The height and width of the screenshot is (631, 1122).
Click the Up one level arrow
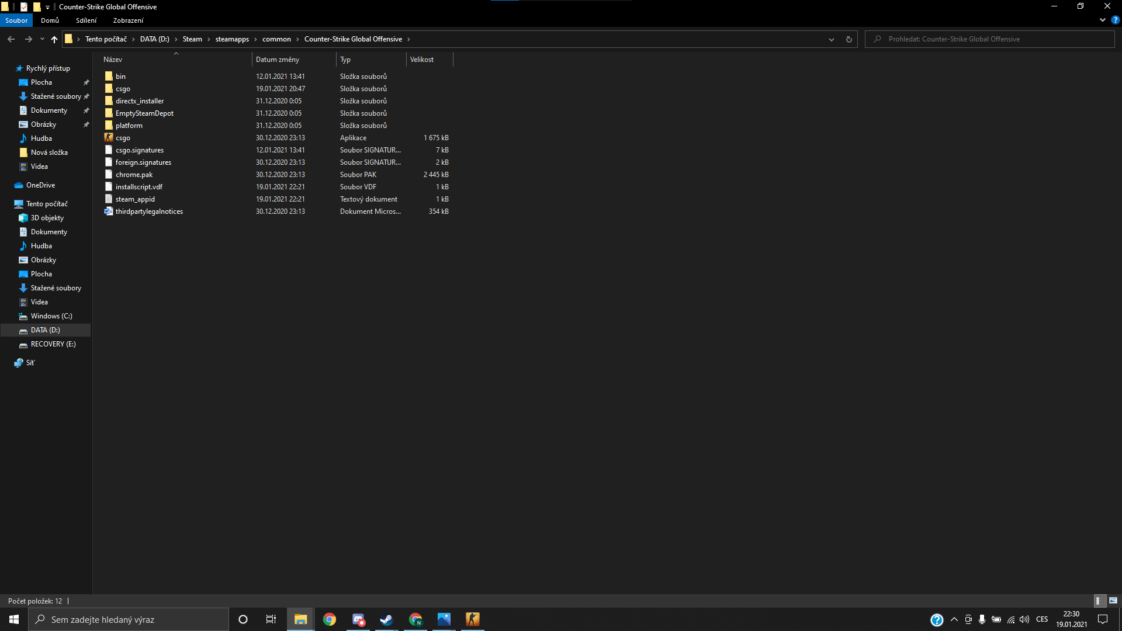(54, 39)
